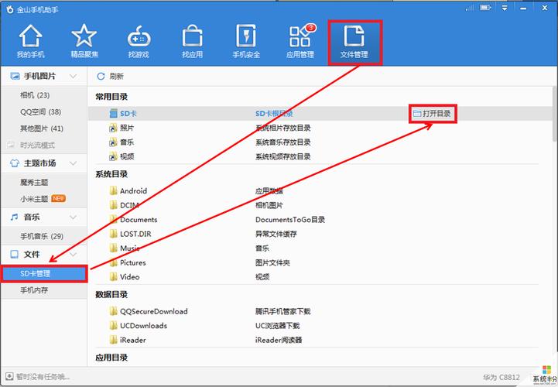Click the iReader阅读器 description

click(279, 340)
